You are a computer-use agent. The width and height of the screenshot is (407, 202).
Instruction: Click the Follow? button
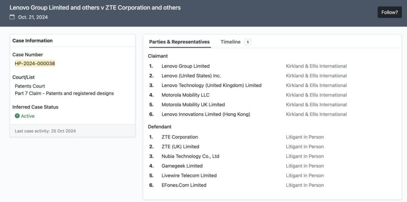(389, 12)
